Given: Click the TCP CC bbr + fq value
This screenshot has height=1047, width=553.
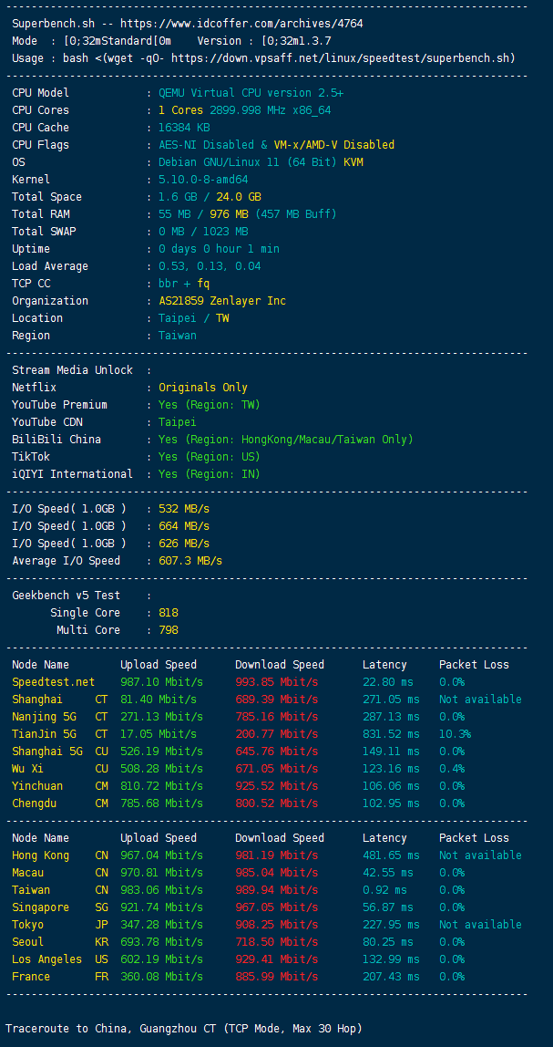Looking at the screenshot, I should [183, 283].
